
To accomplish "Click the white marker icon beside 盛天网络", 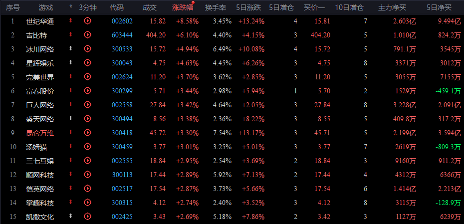I will coord(70,118).
